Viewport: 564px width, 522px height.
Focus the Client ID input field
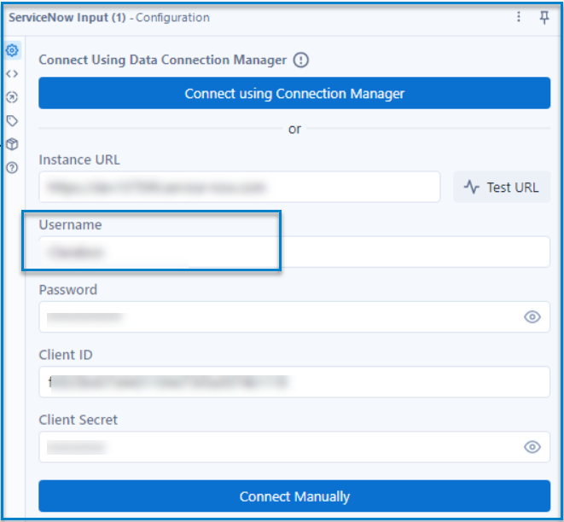294,382
